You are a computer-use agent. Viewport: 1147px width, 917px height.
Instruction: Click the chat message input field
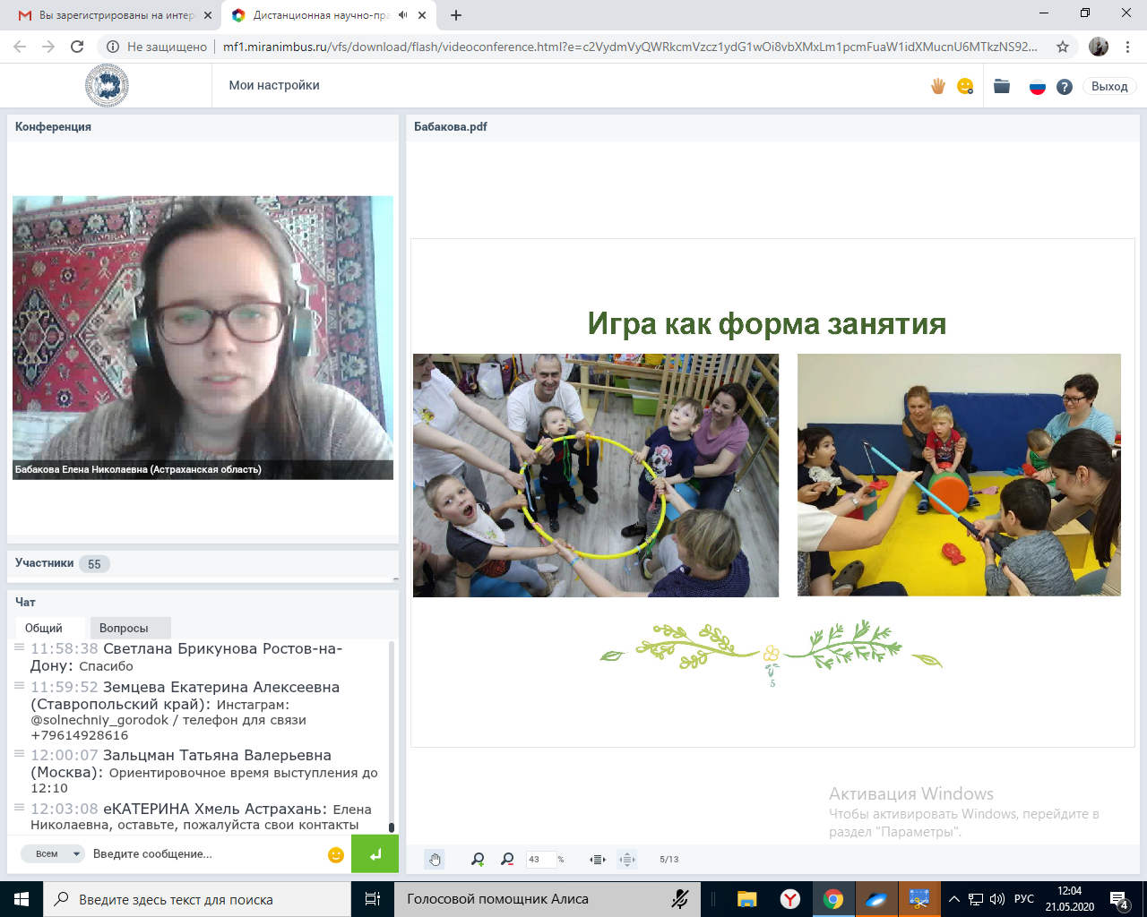(x=206, y=853)
